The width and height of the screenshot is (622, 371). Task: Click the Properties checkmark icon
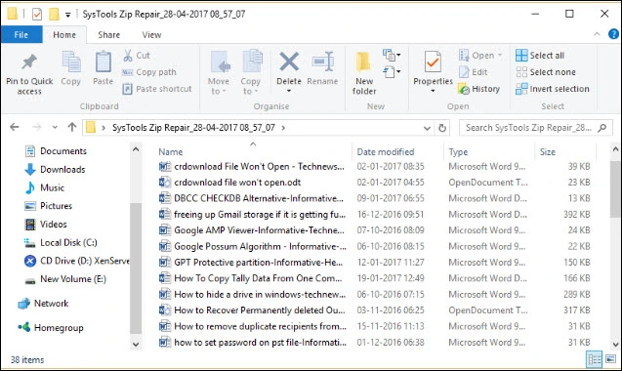[x=433, y=62]
